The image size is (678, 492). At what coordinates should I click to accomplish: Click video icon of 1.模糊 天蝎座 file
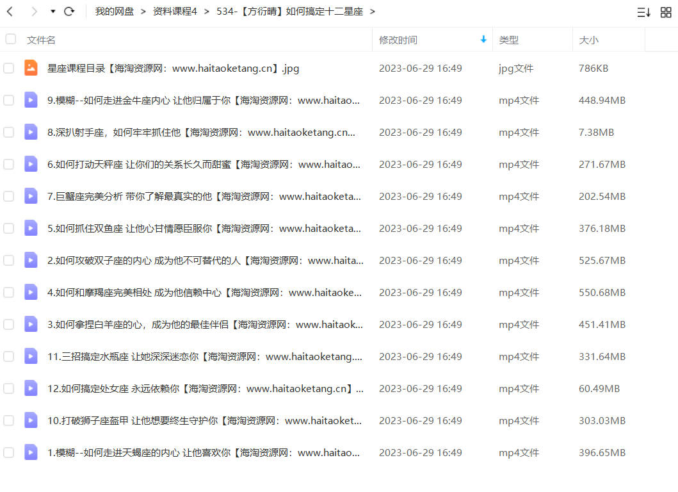coord(31,452)
